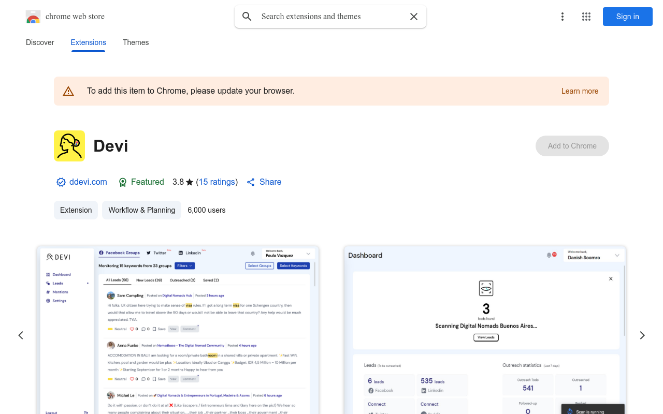This screenshot has width=663, height=414.
Task: Click the search magnifier icon
Action: [x=247, y=17]
